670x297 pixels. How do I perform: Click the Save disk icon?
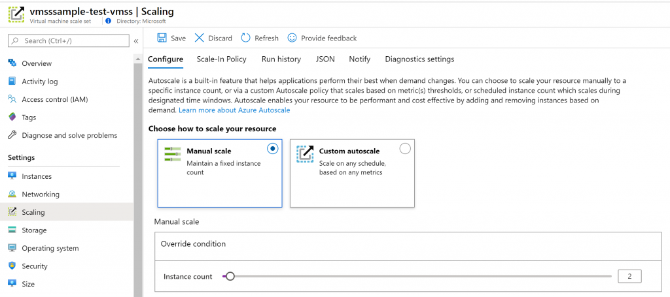162,39
